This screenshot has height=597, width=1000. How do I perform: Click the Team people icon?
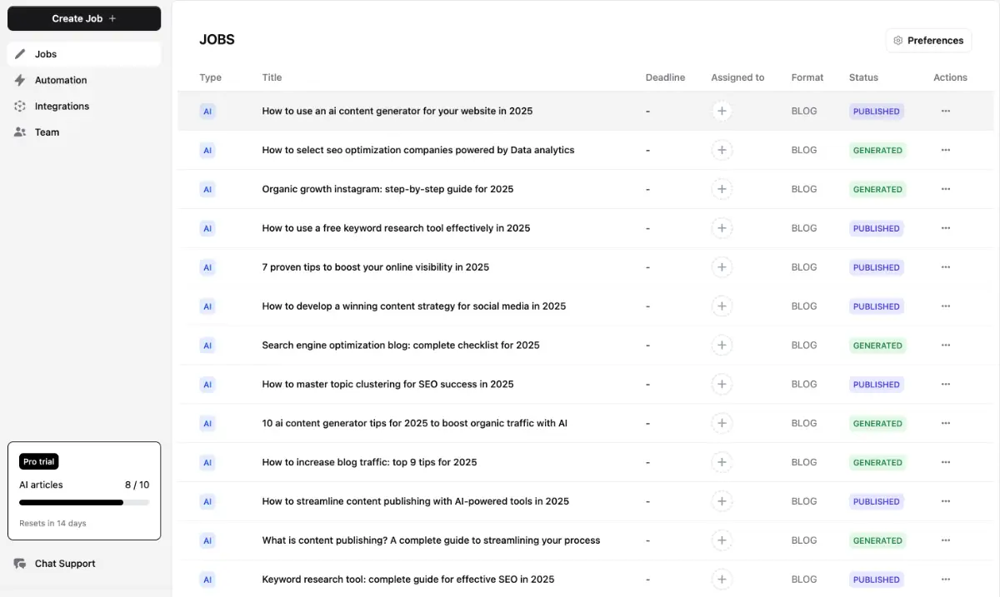pos(21,132)
